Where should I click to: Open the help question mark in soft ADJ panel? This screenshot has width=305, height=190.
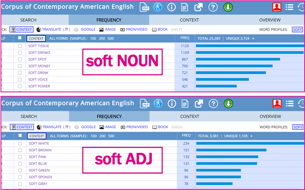213,103
